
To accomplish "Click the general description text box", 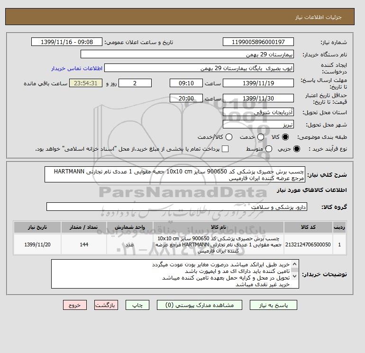I will [x=175, y=174].
